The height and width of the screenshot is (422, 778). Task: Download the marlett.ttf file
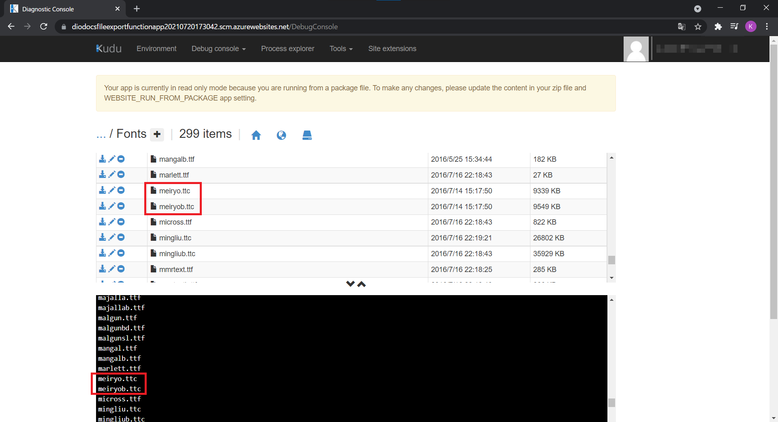(103, 174)
